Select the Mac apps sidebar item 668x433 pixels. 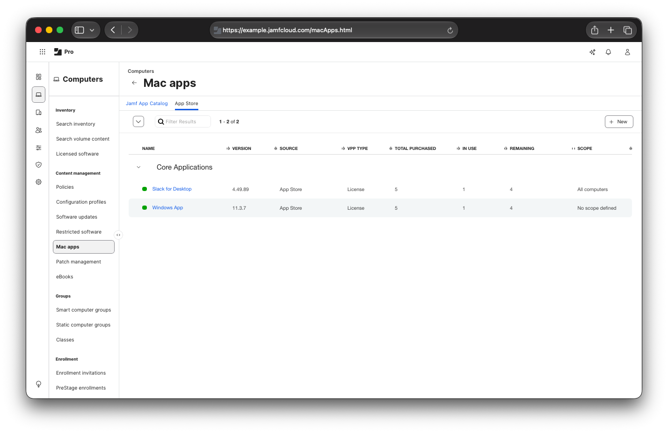pyautogui.click(x=84, y=247)
